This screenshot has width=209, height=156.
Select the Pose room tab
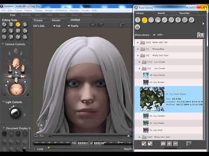pos(13,15)
